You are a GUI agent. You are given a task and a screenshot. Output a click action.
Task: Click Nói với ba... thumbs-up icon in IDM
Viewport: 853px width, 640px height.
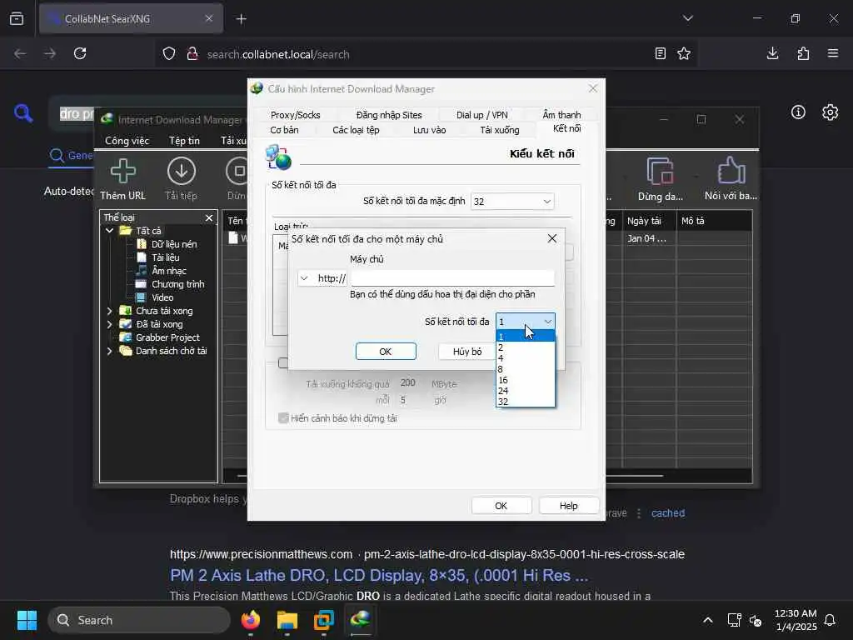click(x=731, y=179)
